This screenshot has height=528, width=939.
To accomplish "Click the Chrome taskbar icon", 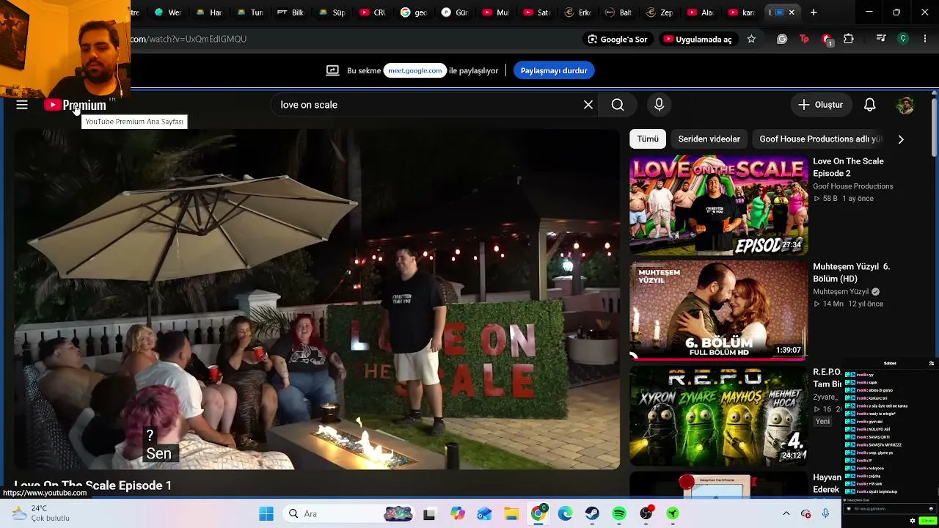I will [538, 513].
